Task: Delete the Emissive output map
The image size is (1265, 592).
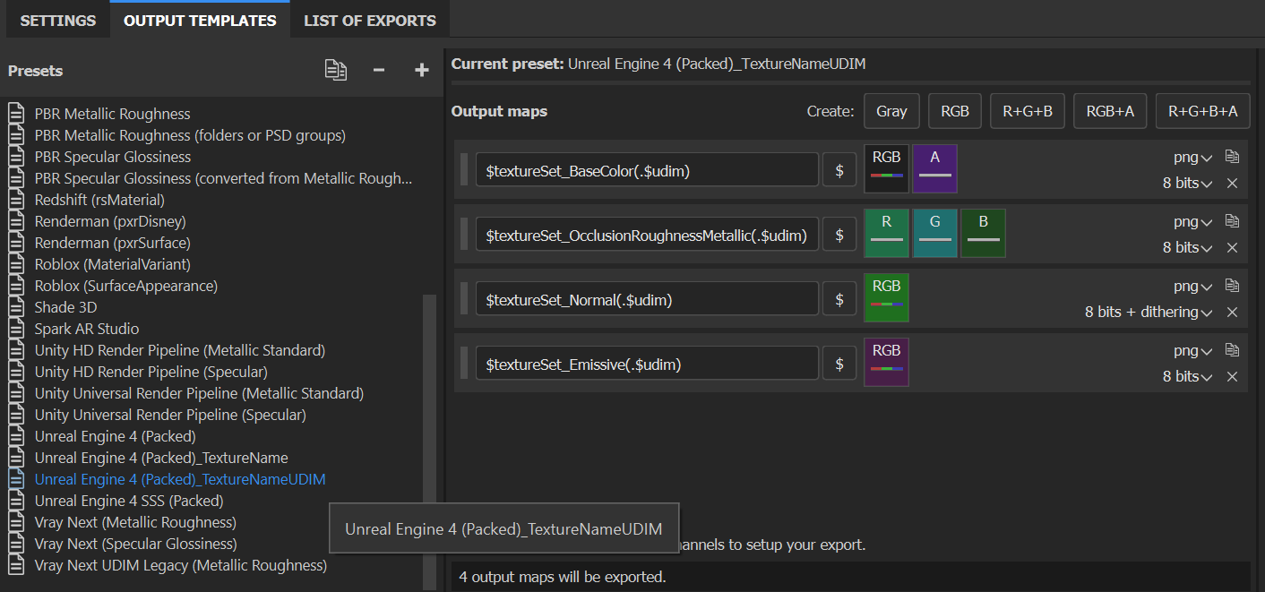Action: pos(1232,376)
